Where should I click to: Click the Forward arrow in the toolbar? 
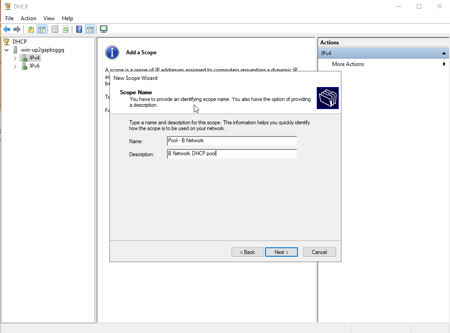click(17, 30)
